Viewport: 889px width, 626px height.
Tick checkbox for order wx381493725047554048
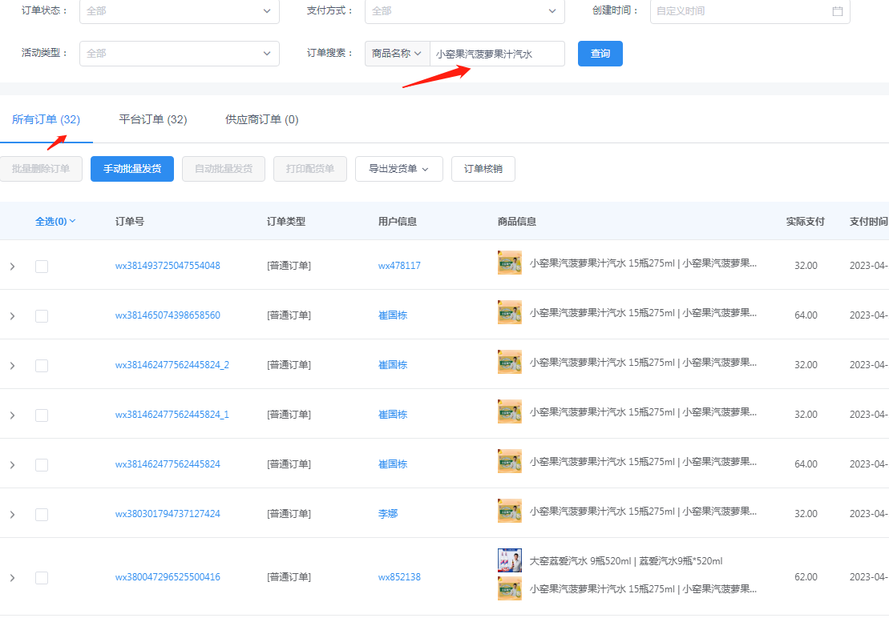point(42,267)
